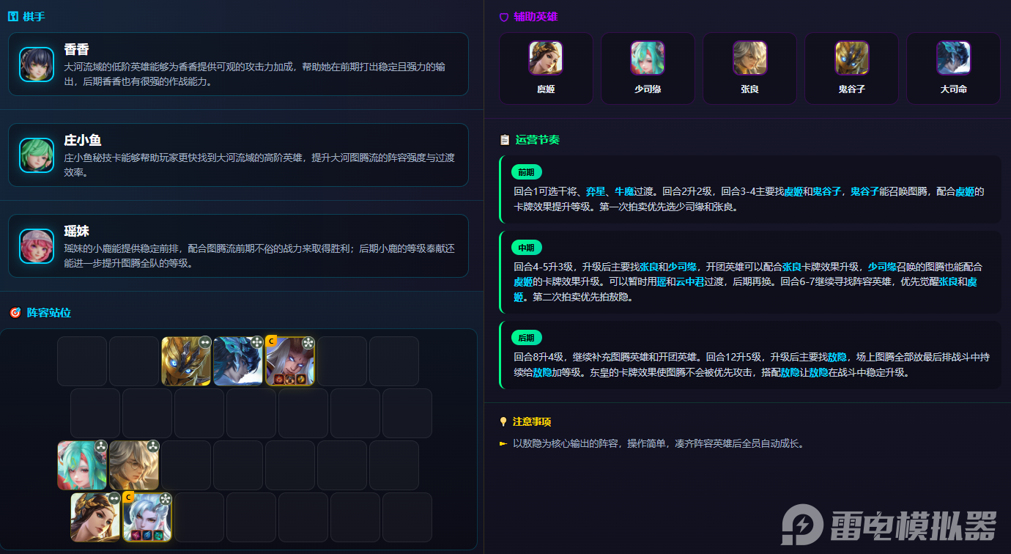Select white-haired carry hero on bottom row
The height and width of the screenshot is (554, 1011).
click(x=147, y=517)
